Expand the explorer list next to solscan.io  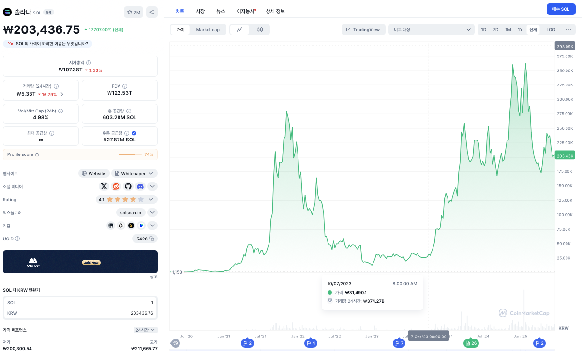[x=152, y=212]
